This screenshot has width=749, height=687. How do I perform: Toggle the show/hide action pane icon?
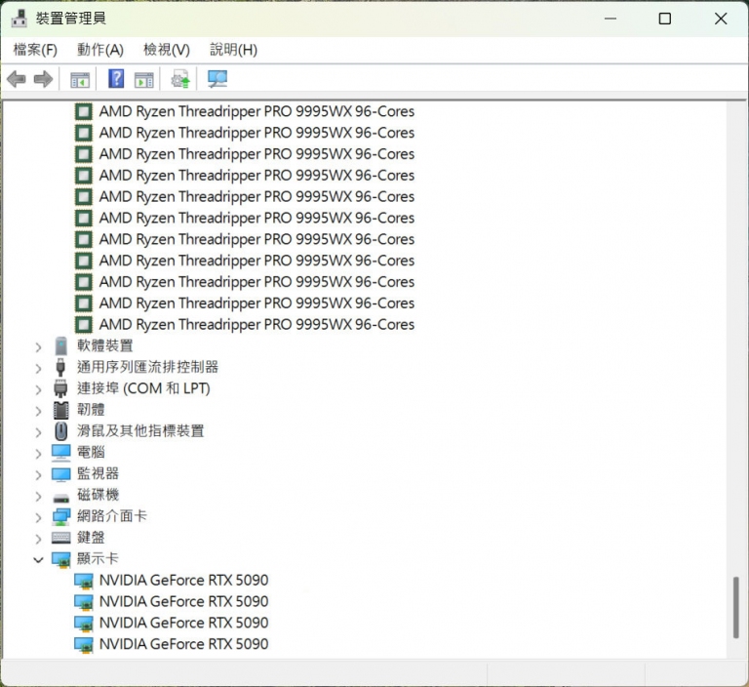click(144, 79)
